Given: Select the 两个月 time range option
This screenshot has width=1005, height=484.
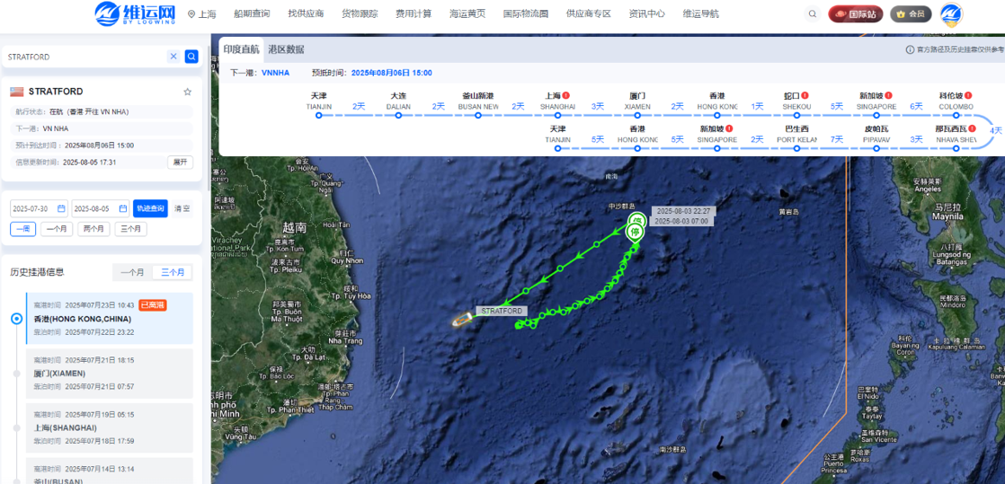Looking at the screenshot, I should pyautogui.click(x=93, y=229).
